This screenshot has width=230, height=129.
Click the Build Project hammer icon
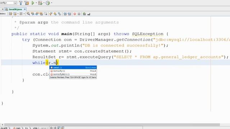[x=21, y=3]
